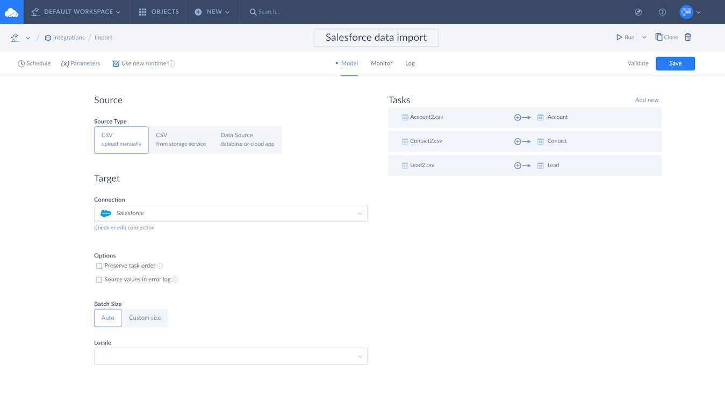725x394 pixels.
Task: Click the Lead target name
Action: [553, 166]
